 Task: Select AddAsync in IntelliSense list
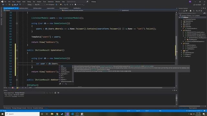[x=66, y=68]
